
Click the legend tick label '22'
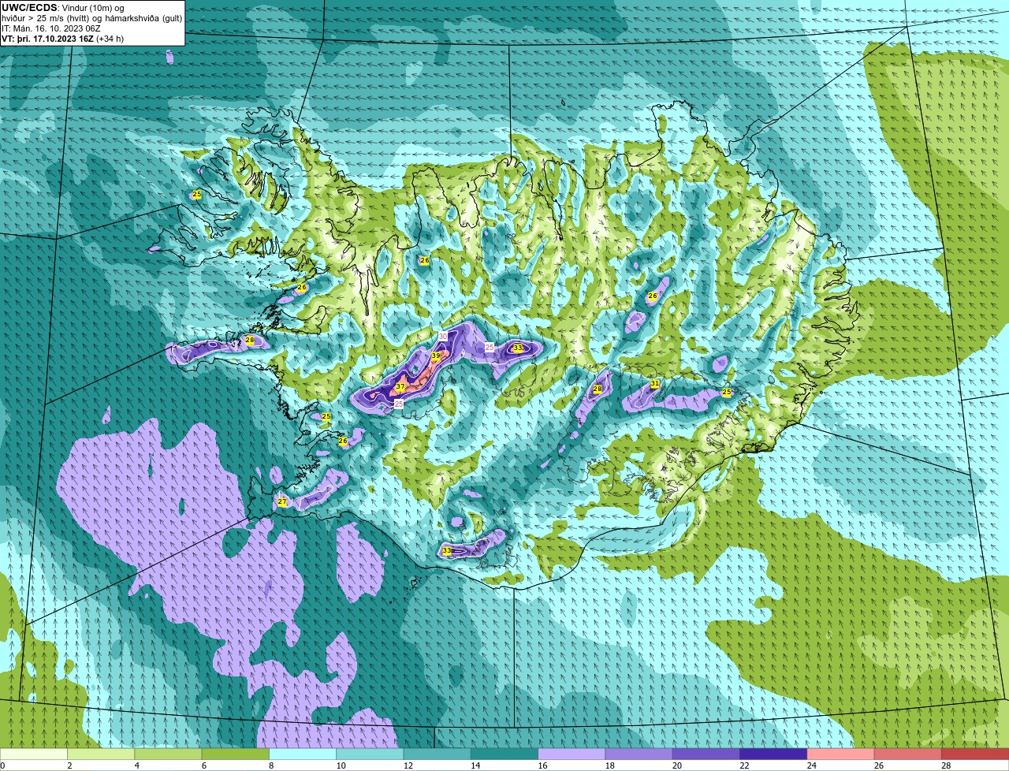[744, 765]
